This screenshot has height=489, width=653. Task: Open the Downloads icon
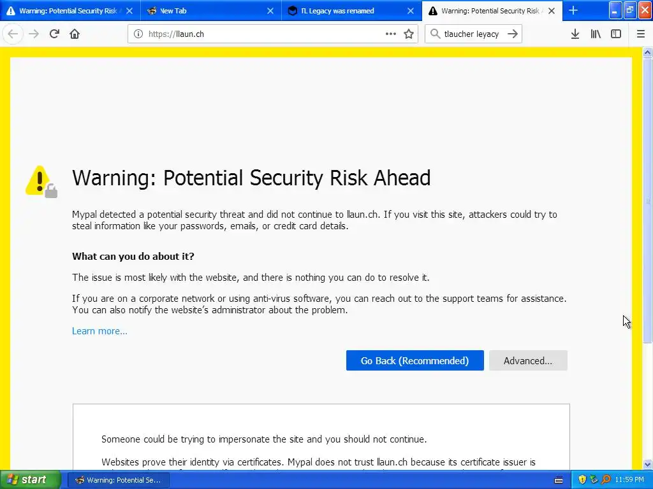pyautogui.click(x=575, y=34)
